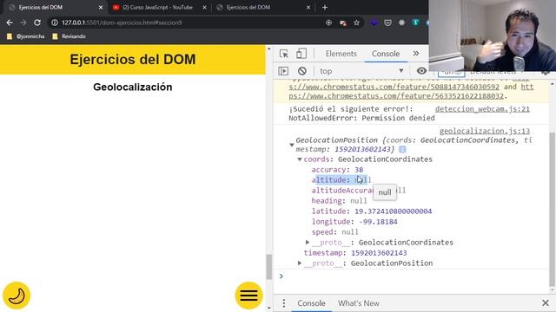Select the heading: null property

click(340, 201)
